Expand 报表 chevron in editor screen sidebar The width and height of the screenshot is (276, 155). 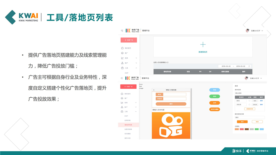(136, 103)
